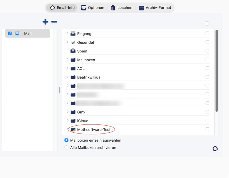Switch to the Optionen tab

(93, 8)
